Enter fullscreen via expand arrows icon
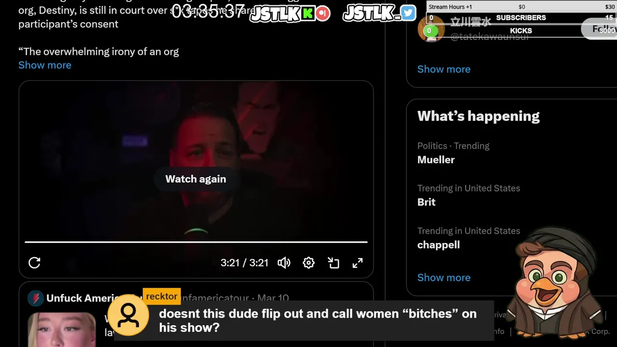The image size is (617, 347). pos(357,263)
